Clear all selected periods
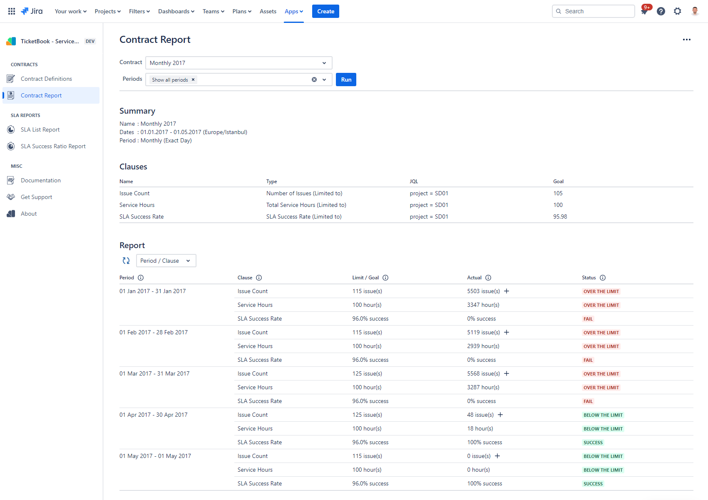The width and height of the screenshot is (708, 500). [314, 80]
